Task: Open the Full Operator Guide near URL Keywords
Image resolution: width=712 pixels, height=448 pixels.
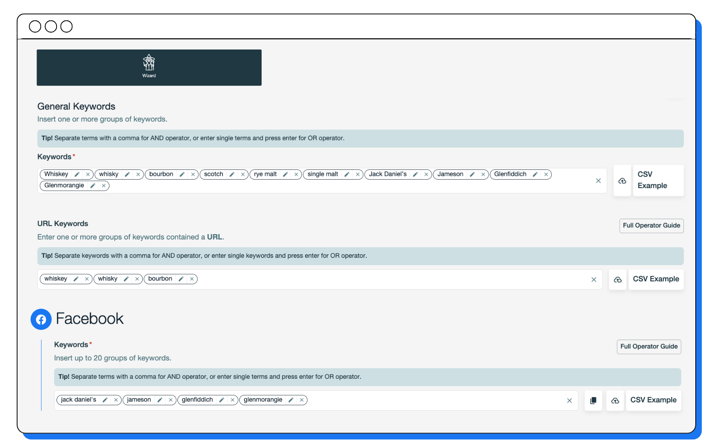Action: [651, 226]
